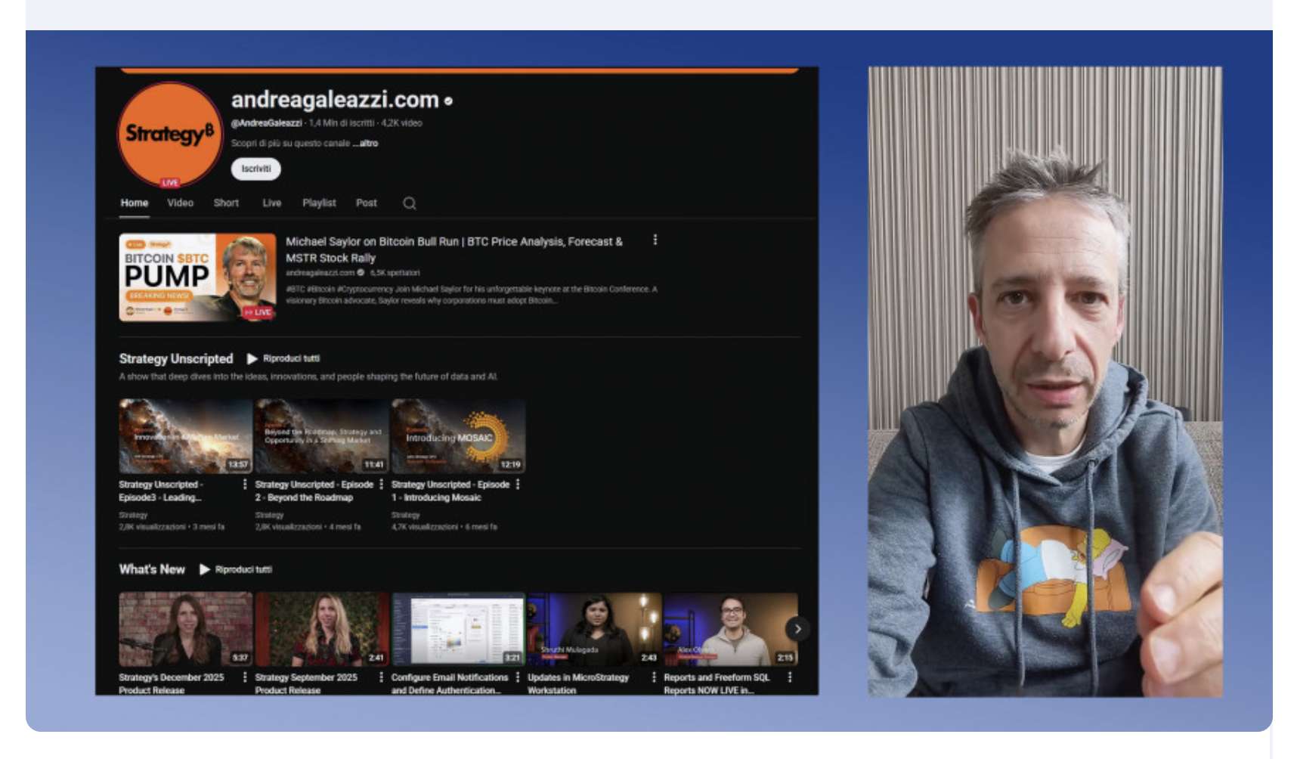Screen dimensions: 1297x759
Task: Open the Strategy channel avatar logo
Action: click(169, 135)
